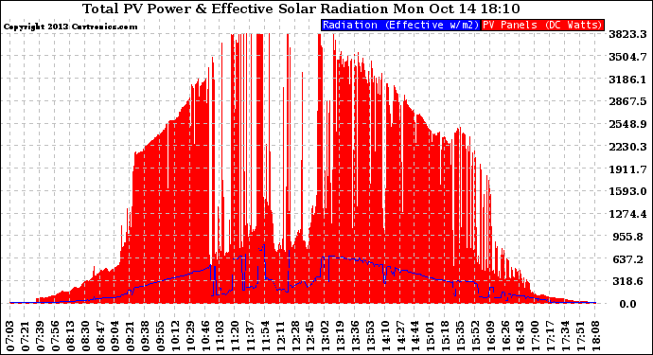The height and width of the screenshot is (355, 653).
Task: Click x-axis time label 14:44
Action: (x=415, y=336)
